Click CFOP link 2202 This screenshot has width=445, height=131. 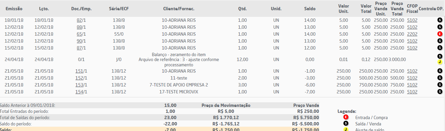coord(412,34)
